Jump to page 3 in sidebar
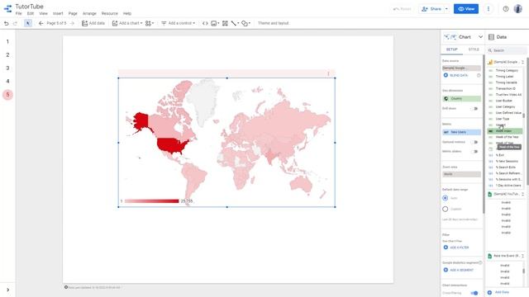Screen dimensions: 529x297 [x=7, y=68]
